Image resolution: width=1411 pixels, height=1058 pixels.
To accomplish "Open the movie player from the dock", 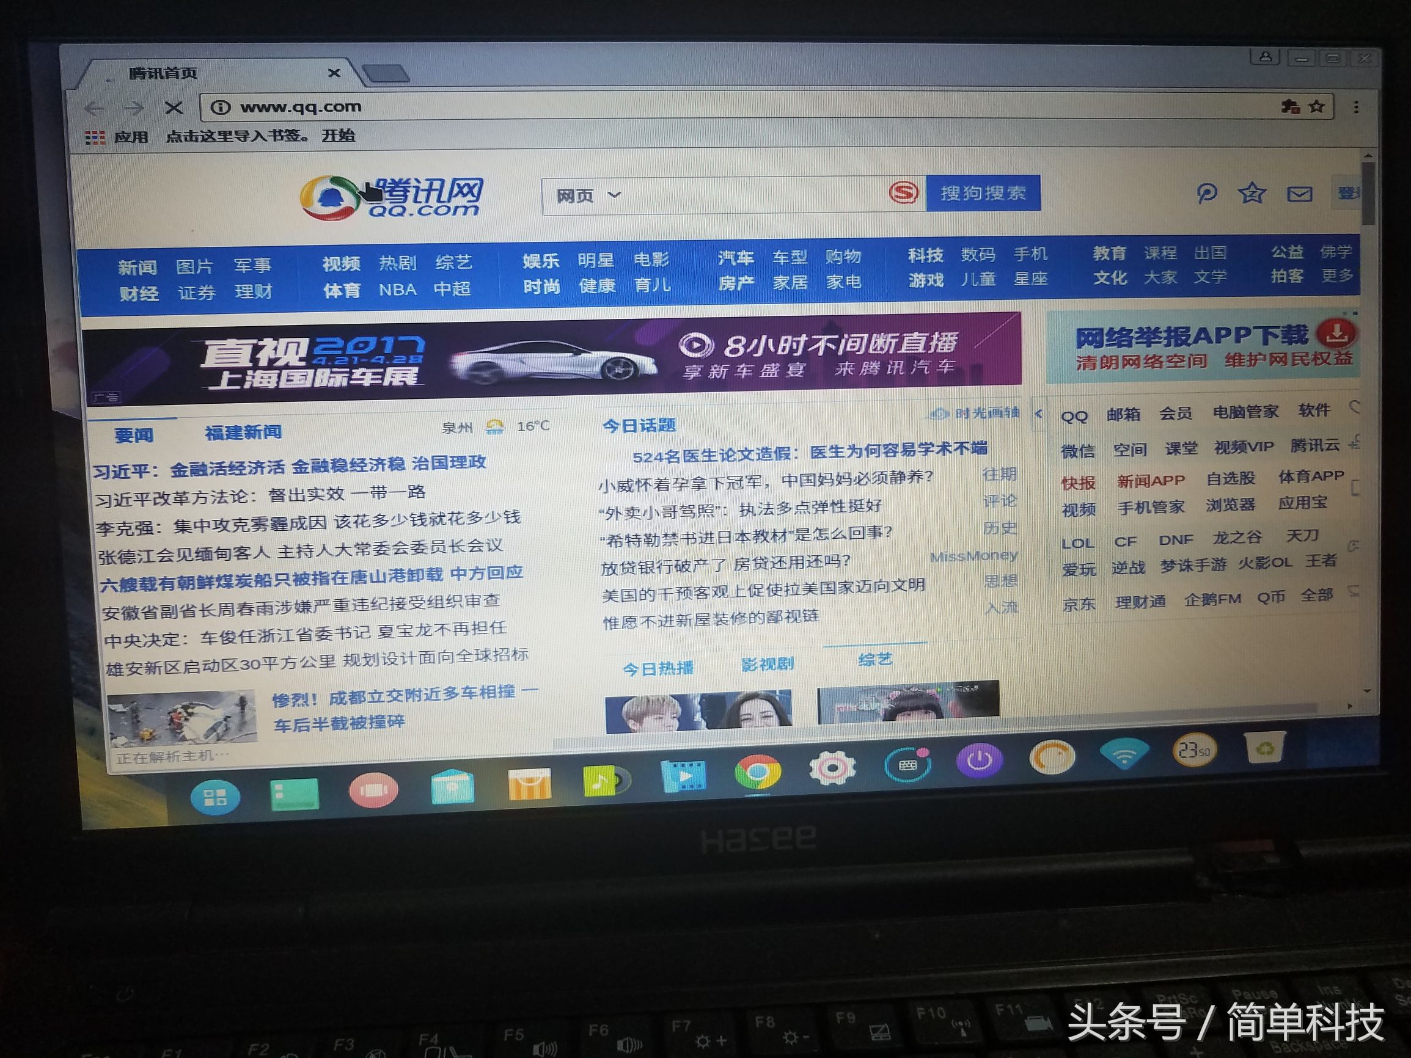I will [683, 775].
